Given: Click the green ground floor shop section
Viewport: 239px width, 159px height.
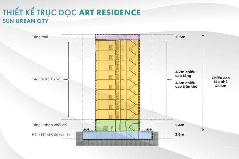Looking at the screenshot, I should tap(118, 125).
